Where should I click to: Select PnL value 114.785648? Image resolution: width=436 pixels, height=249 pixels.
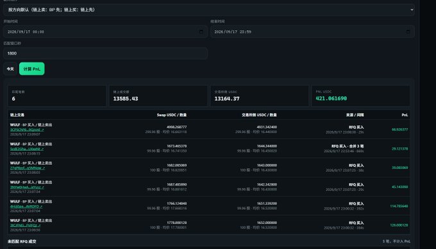(x=399, y=206)
